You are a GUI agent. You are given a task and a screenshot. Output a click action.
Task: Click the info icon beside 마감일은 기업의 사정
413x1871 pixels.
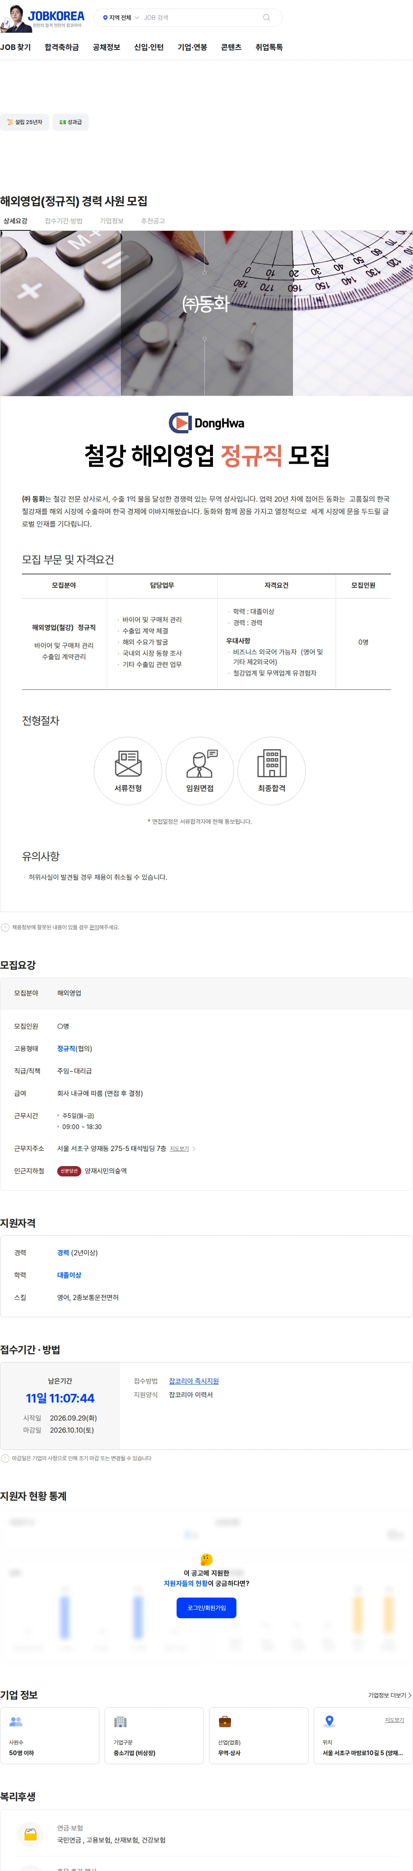5,1458
